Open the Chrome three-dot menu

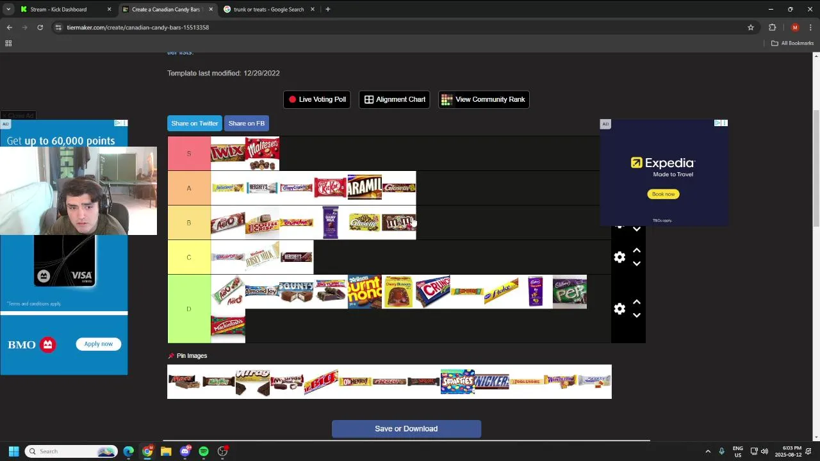(x=811, y=28)
